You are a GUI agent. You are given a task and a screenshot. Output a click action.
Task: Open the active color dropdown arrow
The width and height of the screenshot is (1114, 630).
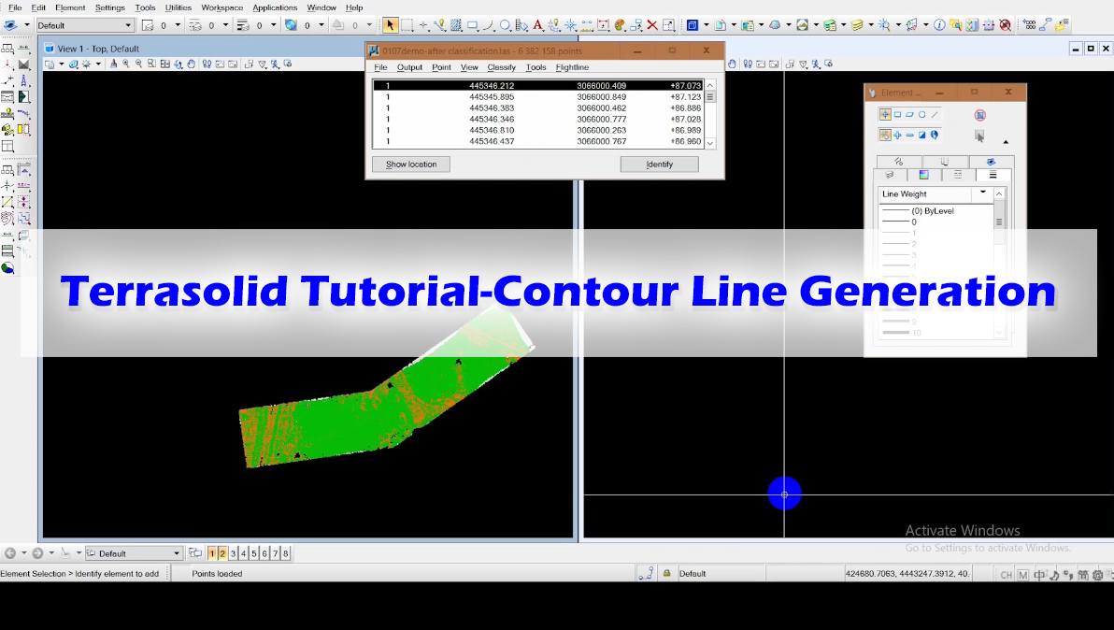[x=177, y=25]
